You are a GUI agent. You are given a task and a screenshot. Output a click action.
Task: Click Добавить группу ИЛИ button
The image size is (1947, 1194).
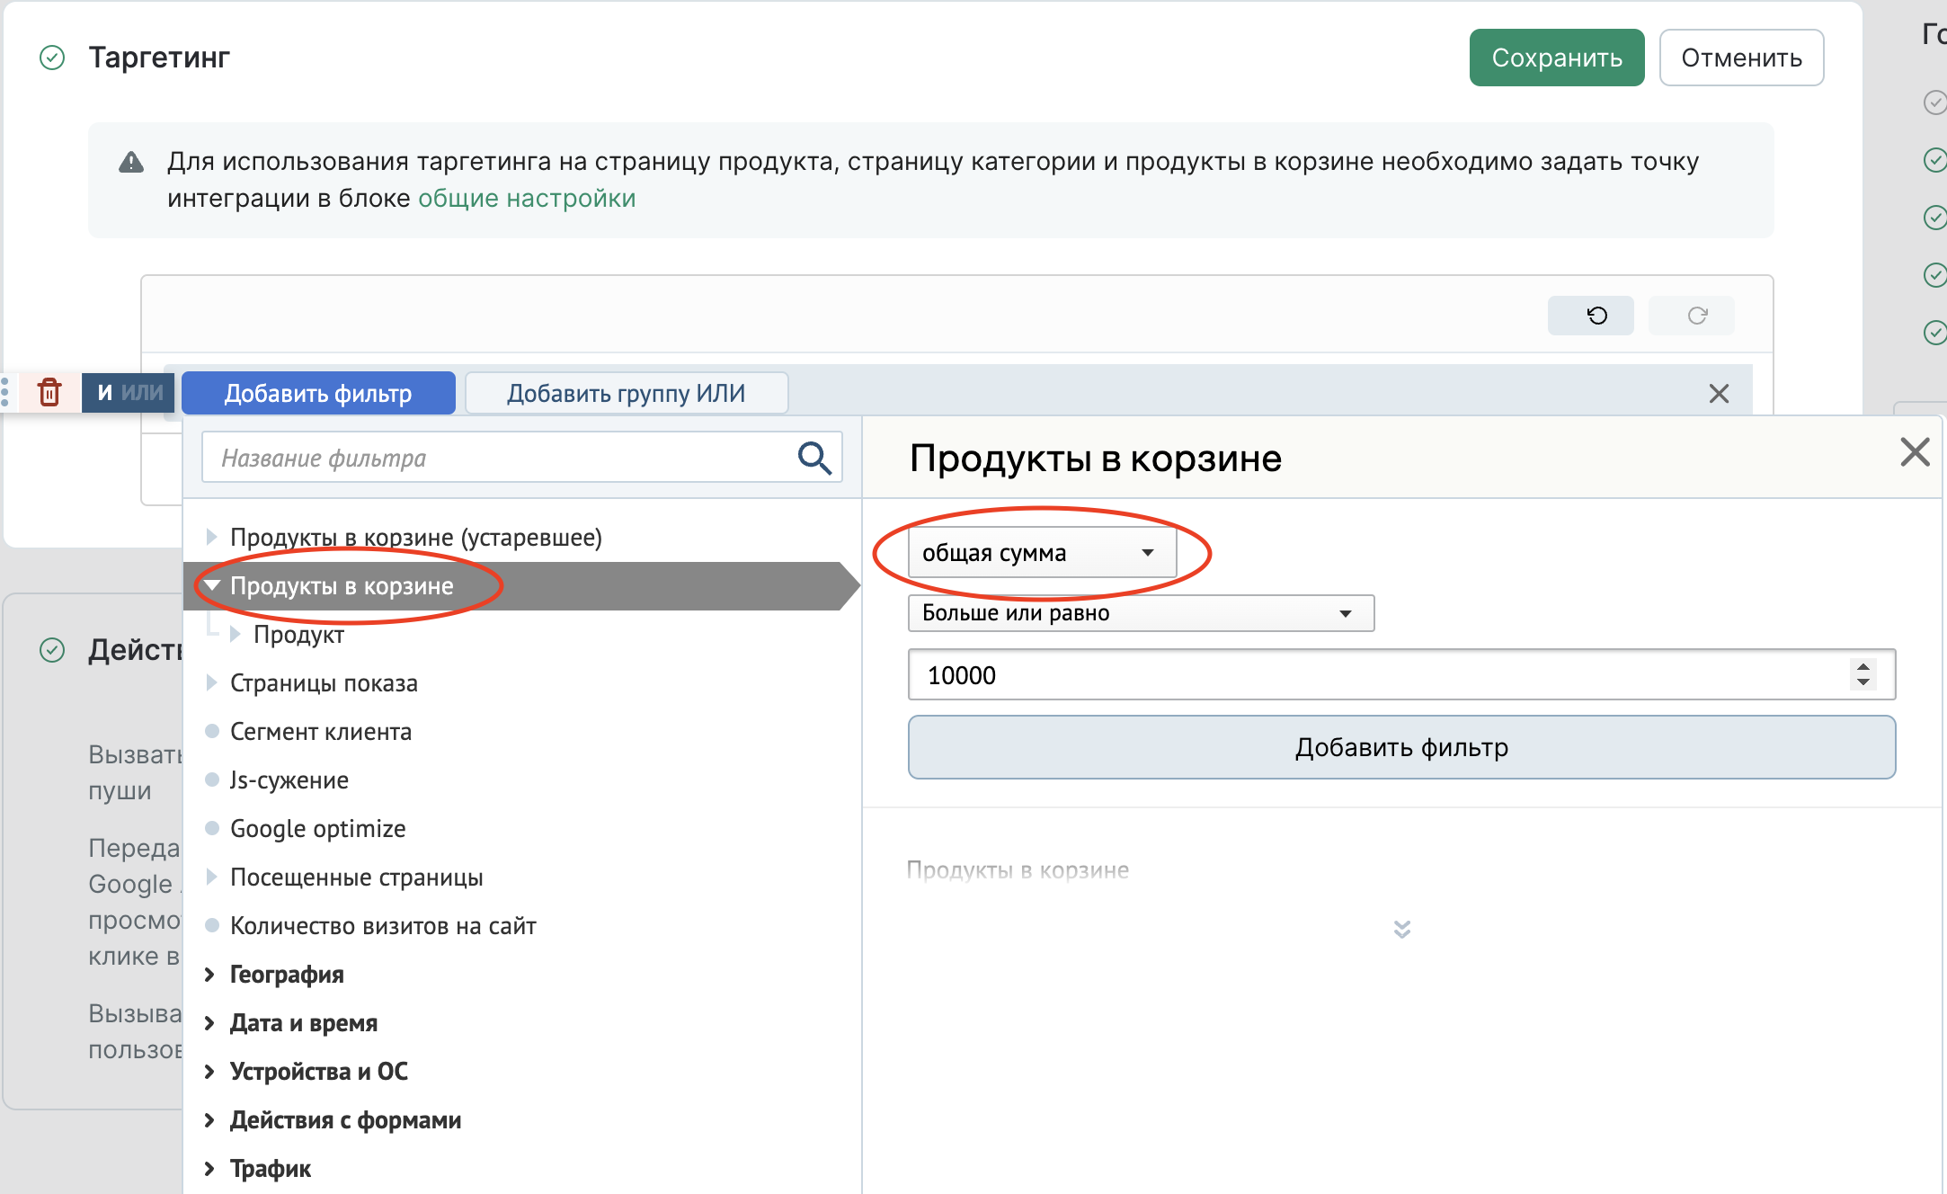point(627,393)
